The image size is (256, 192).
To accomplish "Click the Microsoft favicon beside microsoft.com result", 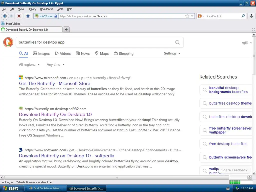I will pos(21,77).
